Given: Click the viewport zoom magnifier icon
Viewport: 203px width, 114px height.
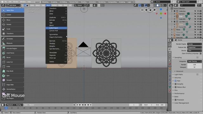Looking at the screenshot, I should tap(154, 10).
